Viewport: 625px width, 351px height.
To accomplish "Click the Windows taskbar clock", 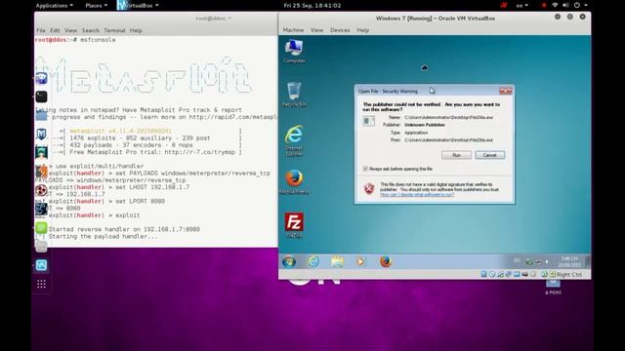I will [x=569, y=261].
